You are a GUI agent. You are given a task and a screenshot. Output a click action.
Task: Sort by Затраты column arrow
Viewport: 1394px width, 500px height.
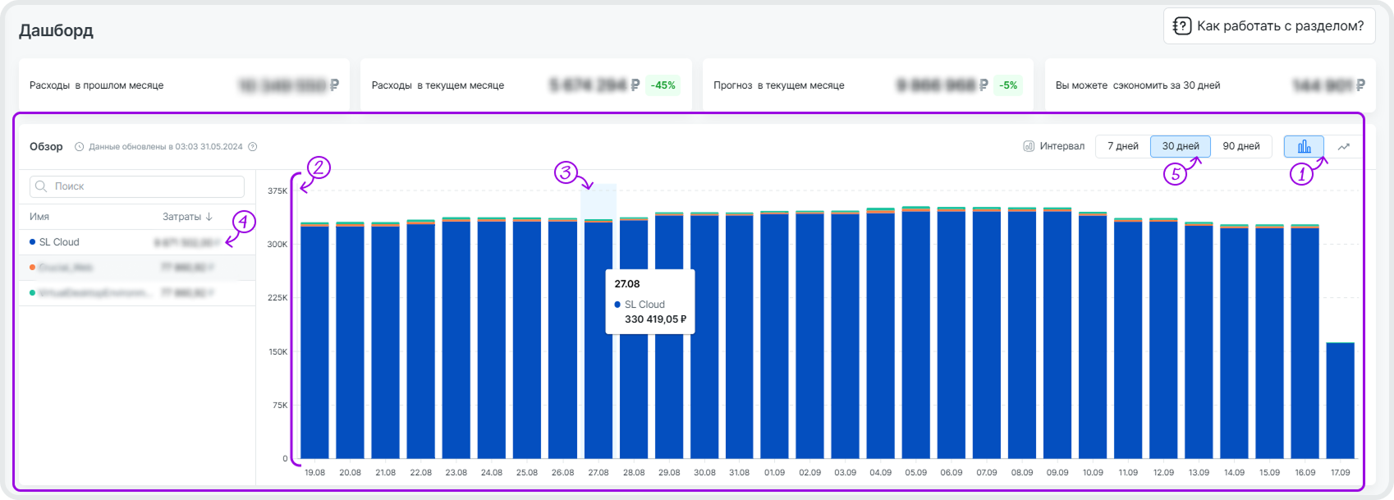tap(209, 217)
